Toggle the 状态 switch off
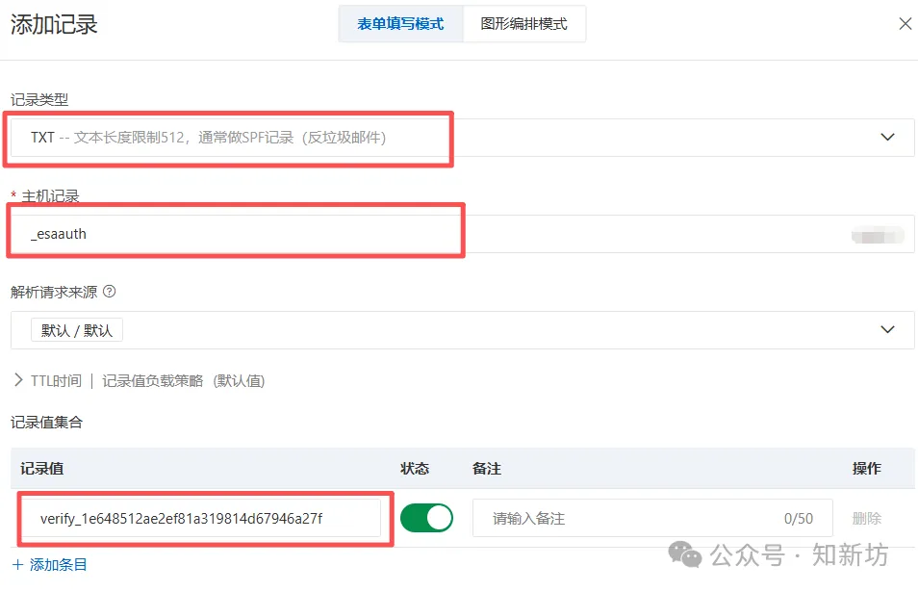Image resolution: width=918 pixels, height=592 pixels. (426, 518)
